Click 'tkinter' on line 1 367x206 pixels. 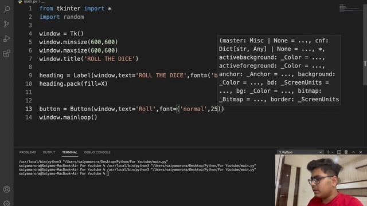point(68,9)
